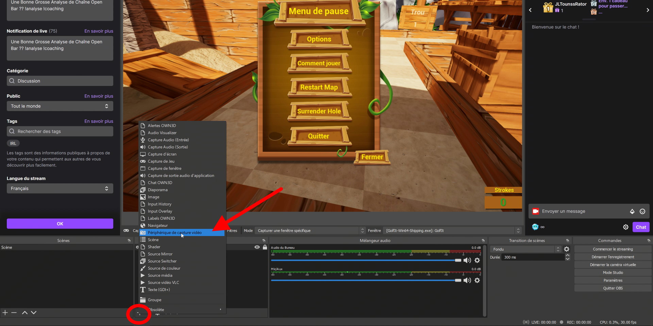Click the Durée 300 ms field
This screenshot has height=326, width=653.
[x=533, y=257]
